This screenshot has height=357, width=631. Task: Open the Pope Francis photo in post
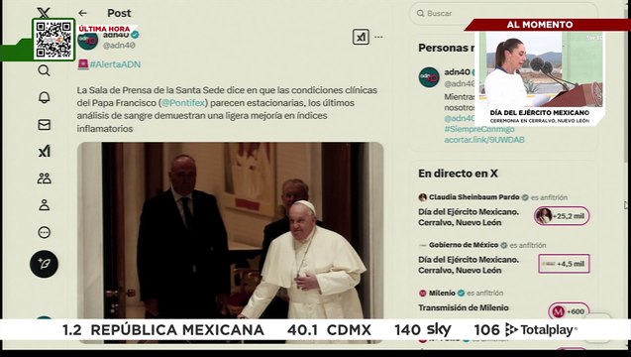click(x=230, y=242)
